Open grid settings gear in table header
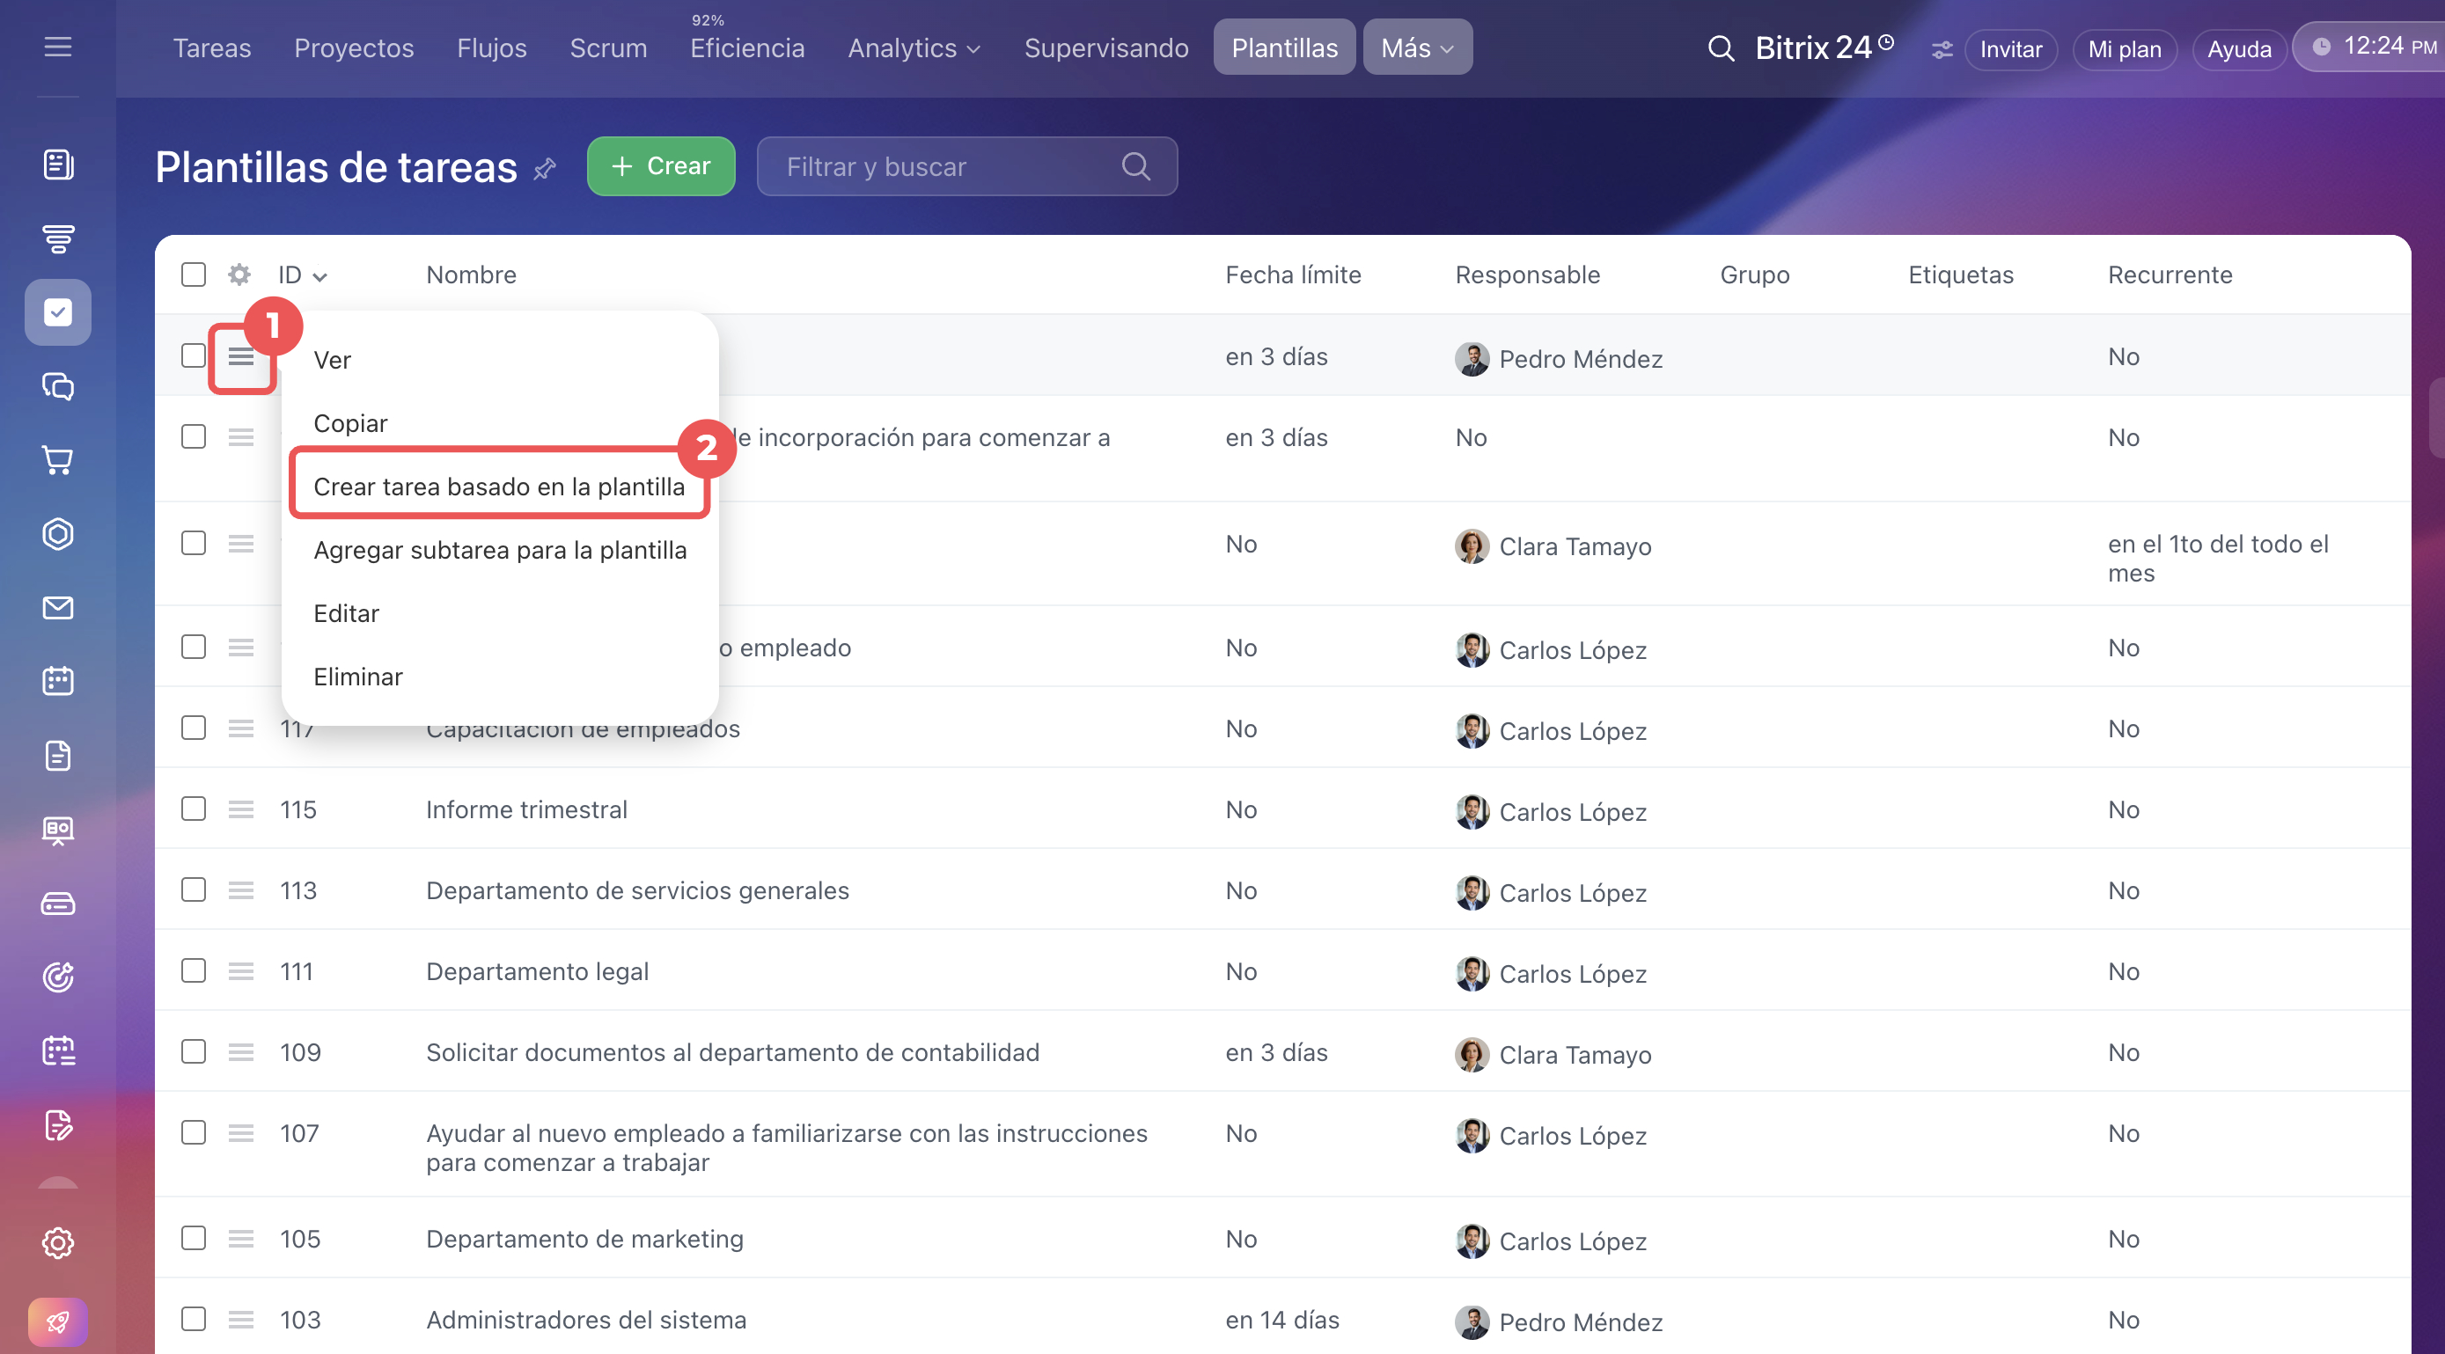2445x1354 pixels. click(239, 274)
